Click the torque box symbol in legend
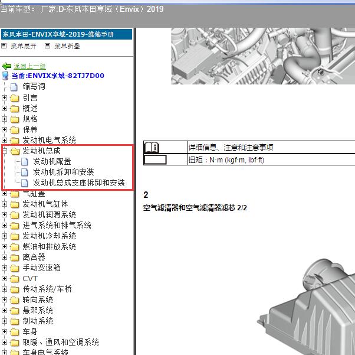This screenshot has height=355, width=355. [x=155, y=159]
